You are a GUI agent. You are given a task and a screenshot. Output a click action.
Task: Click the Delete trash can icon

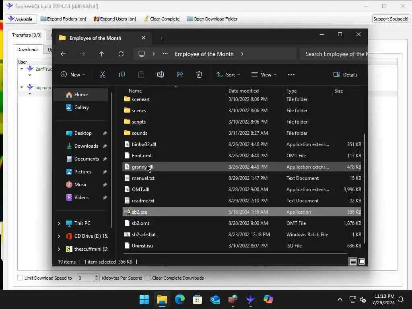pos(199,74)
